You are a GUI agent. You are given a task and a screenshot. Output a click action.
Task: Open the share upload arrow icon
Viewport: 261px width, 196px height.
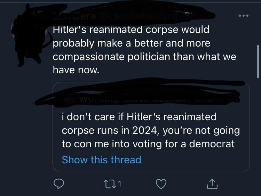[212, 184]
